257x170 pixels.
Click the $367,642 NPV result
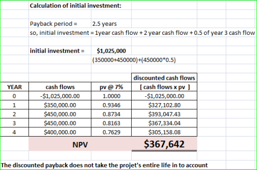164,144
